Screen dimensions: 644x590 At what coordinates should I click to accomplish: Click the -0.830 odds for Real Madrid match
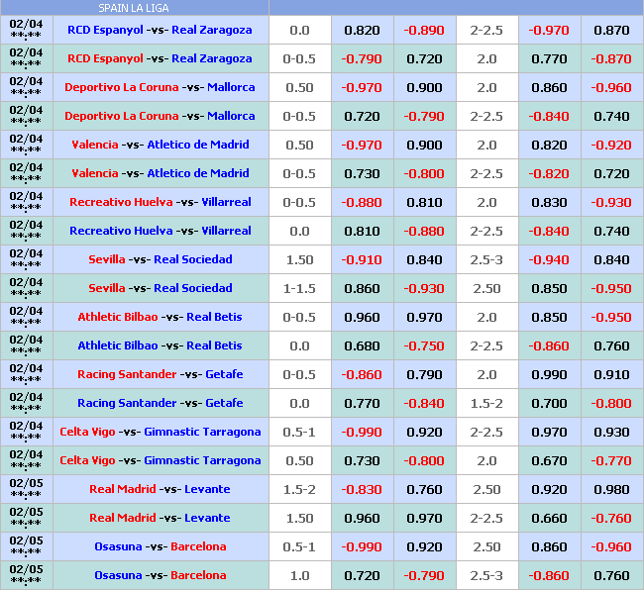tap(362, 489)
